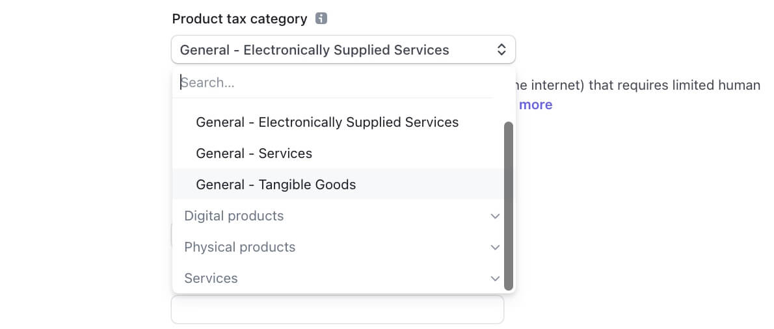
Task: Click the "Product tax category" field label
Action: coord(239,19)
